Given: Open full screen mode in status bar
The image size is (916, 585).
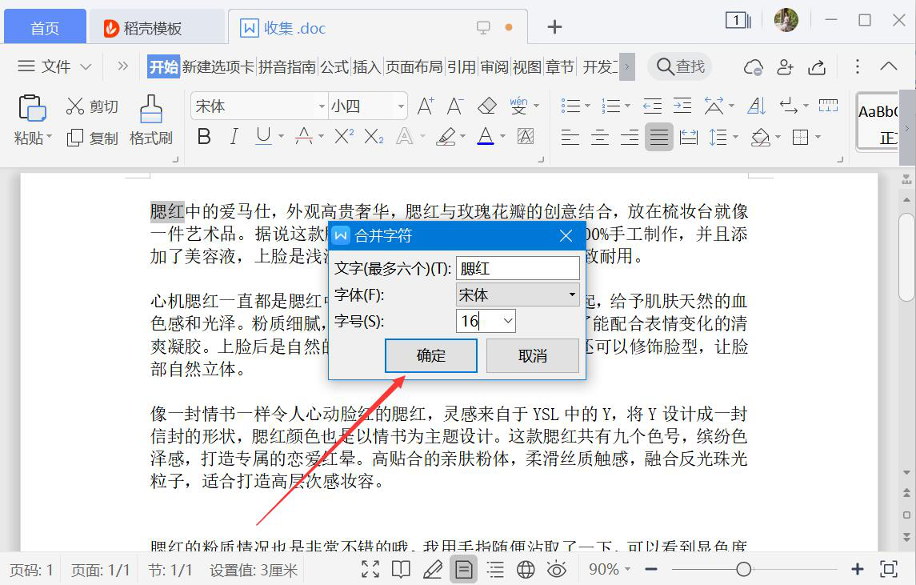Looking at the screenshot, I should pos(370,569).
